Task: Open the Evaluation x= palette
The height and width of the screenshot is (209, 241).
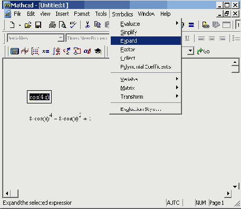Action: pos(46,51)
